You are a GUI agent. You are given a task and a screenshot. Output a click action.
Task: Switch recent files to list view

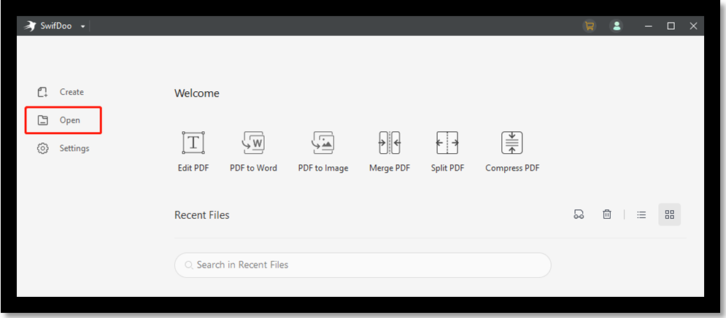(641, 214)
